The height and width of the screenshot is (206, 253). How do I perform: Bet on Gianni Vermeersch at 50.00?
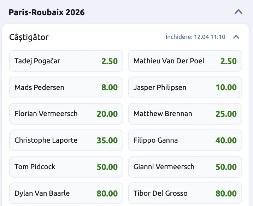(x=185, y=167)
